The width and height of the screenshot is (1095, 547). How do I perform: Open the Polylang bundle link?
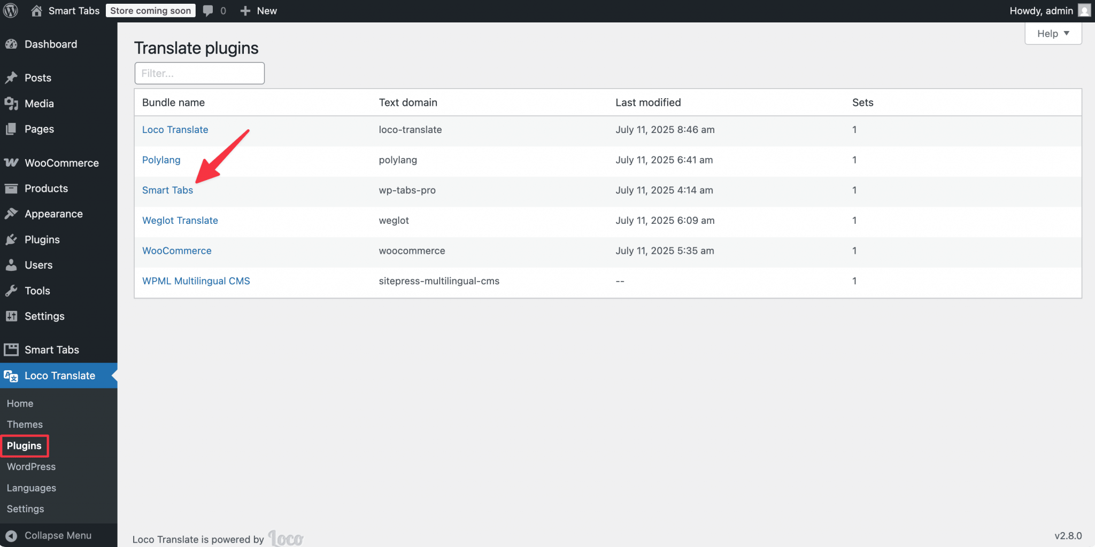coord(161,160)
